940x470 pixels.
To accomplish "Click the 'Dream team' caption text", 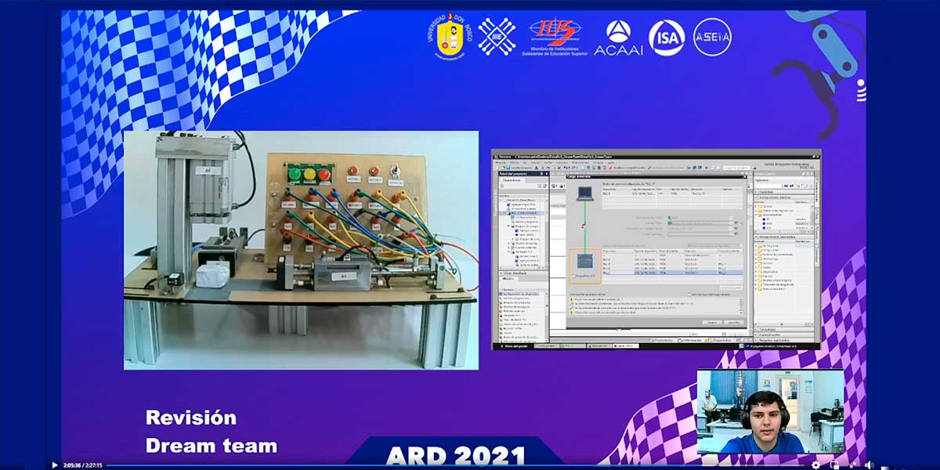I will coord(211,446).
